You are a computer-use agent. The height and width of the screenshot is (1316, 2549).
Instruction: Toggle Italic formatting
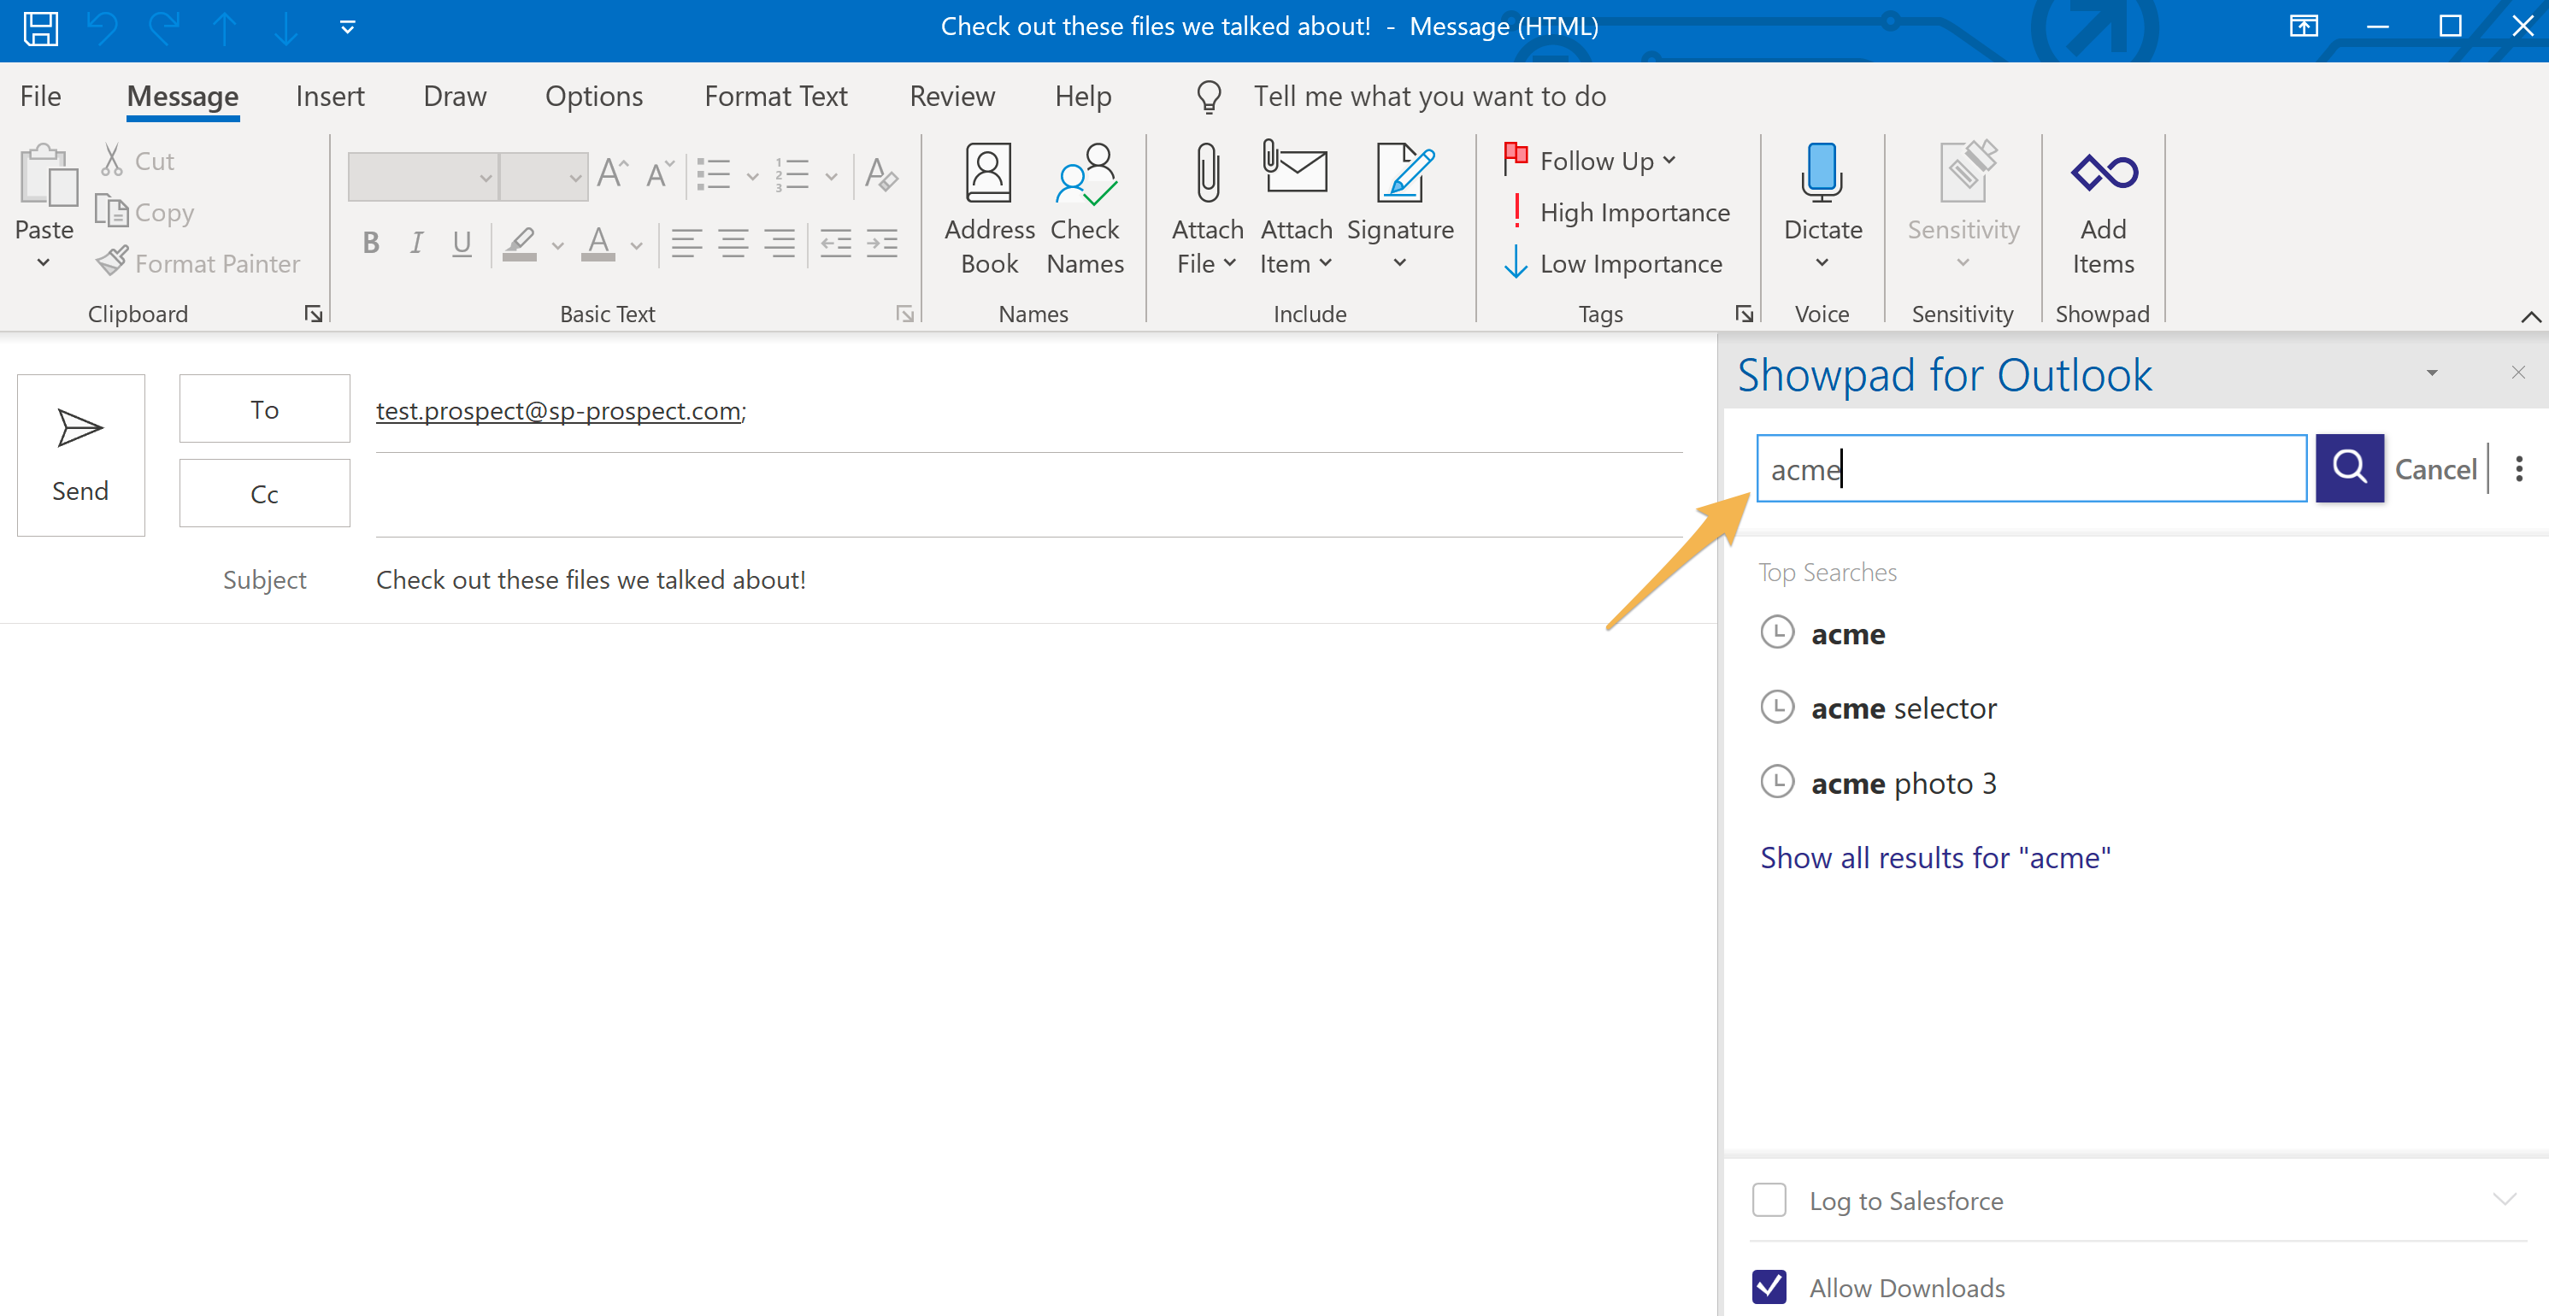click(416, 243)
